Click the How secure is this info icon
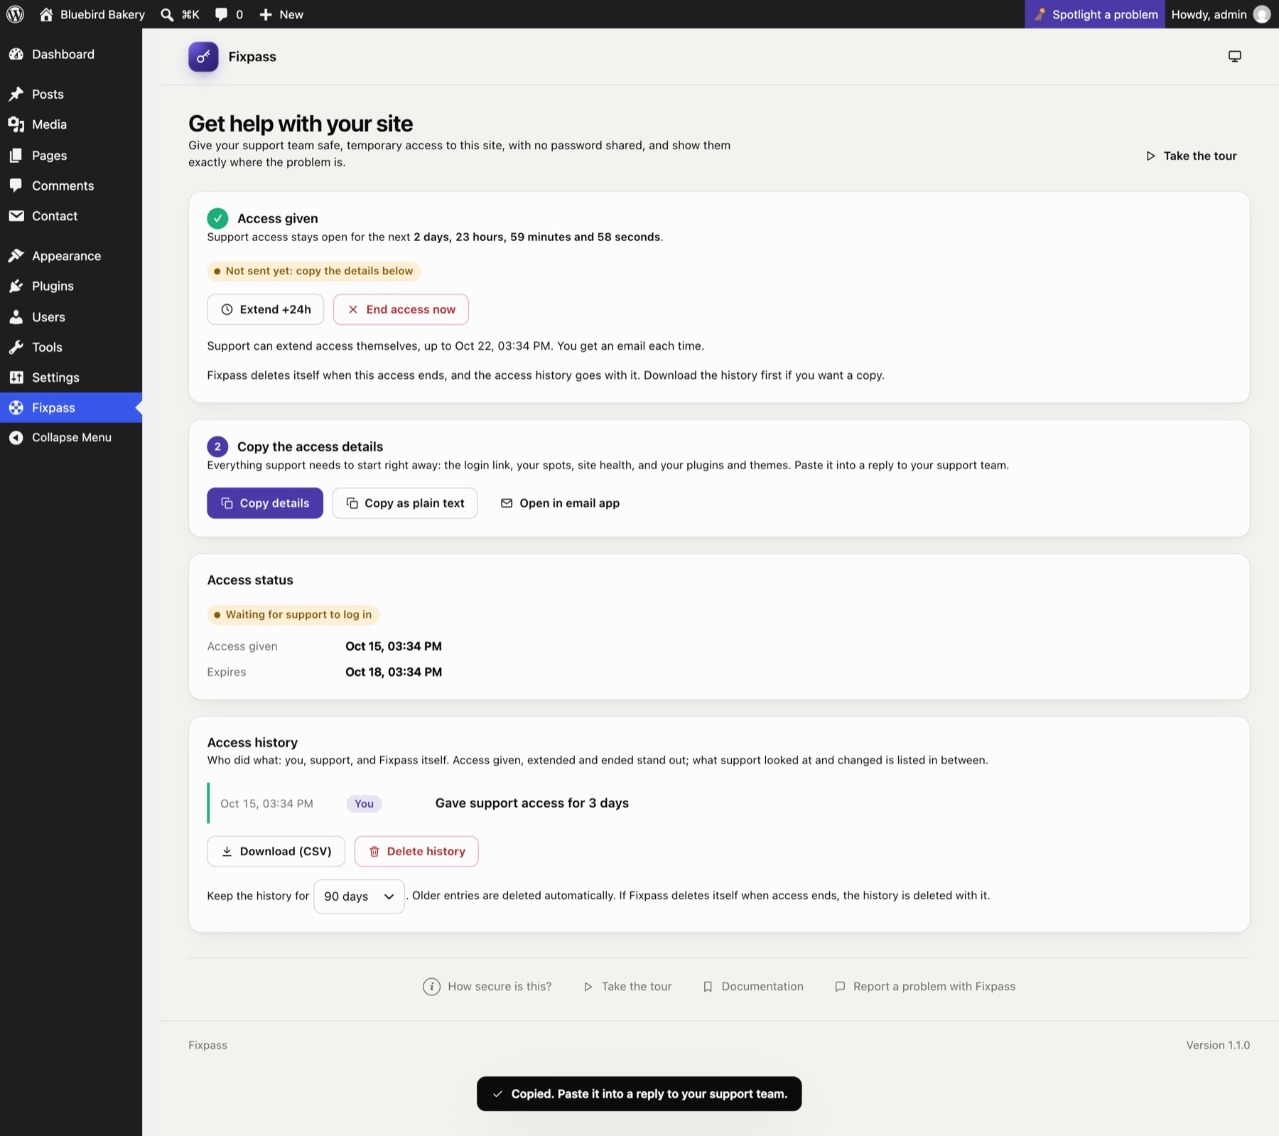1279x1136 pixels. click(x=431, y=987)
